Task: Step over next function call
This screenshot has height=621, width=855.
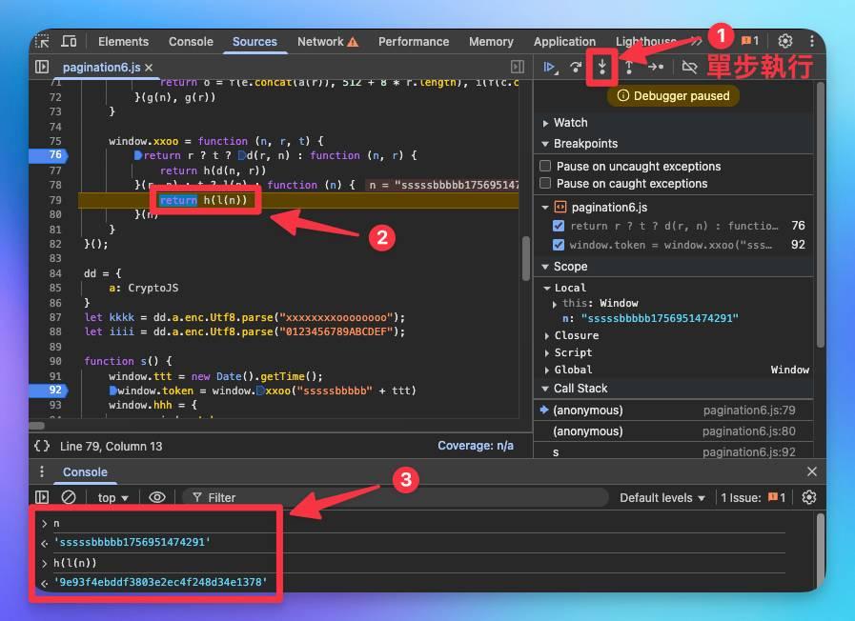Action: (x=576, y=67)
